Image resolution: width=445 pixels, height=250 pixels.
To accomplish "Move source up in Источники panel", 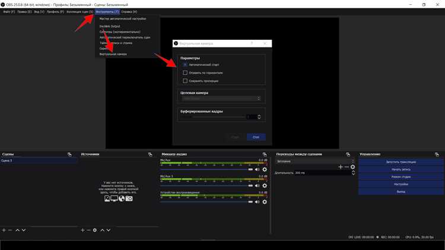I will pos(102,230).
